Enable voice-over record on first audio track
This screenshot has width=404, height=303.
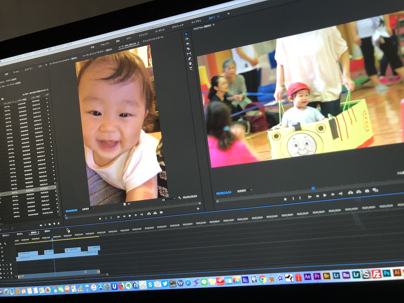pos(11,264)
